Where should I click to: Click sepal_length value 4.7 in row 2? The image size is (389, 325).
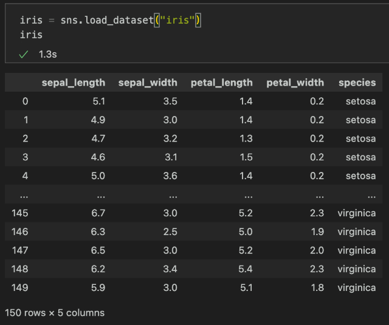coord(98,139)
